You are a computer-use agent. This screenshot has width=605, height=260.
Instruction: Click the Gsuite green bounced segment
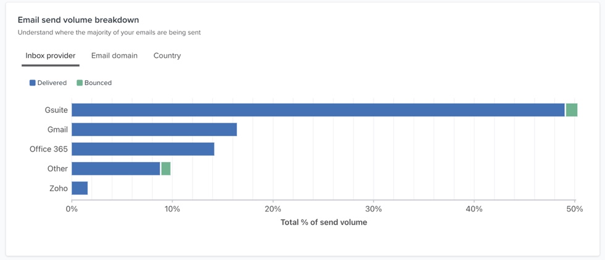(572, 110)
